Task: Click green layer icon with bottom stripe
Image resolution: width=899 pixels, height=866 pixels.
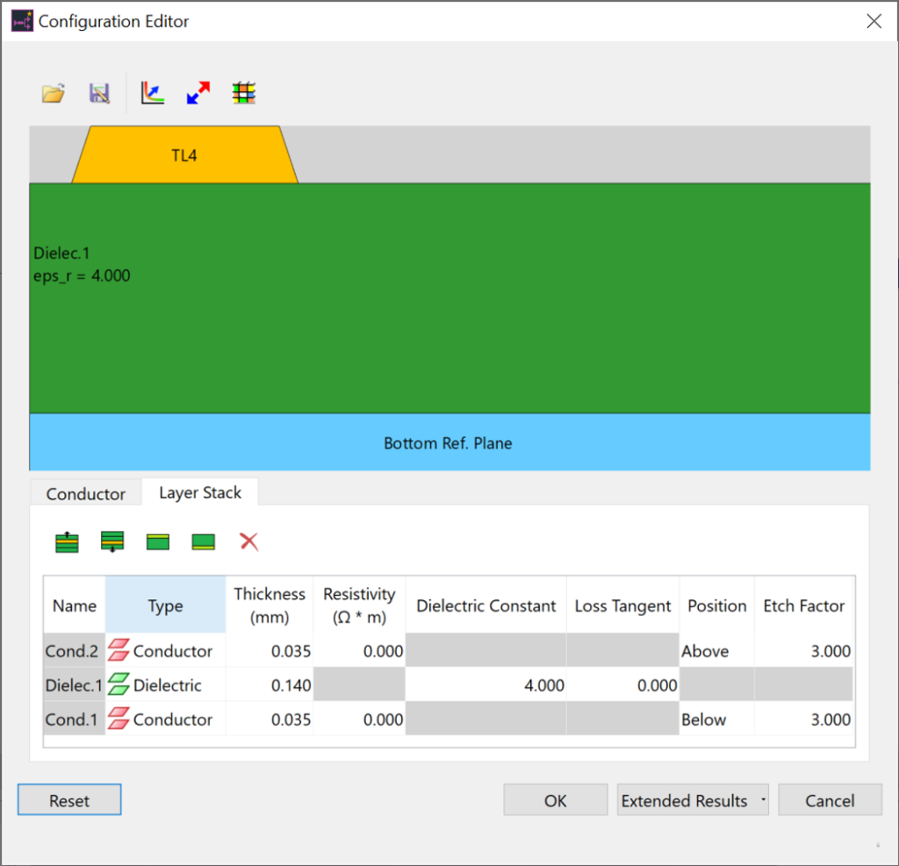Action: (x=204, y=541)
